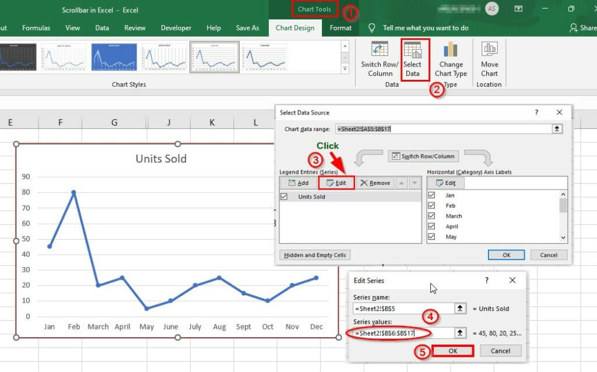Open the Developer tab
Image resolution: width=597 pixels, height=372 pixels.
176,28
